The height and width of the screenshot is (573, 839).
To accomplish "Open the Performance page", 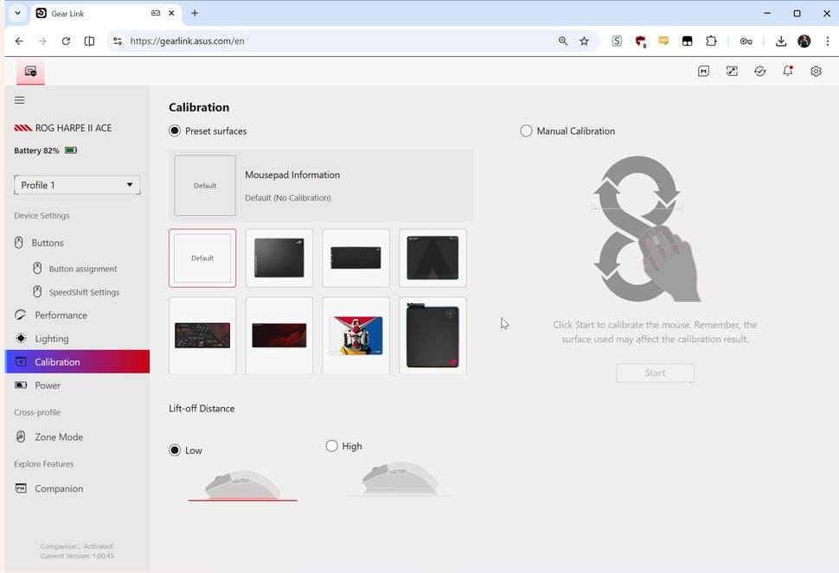I will [61, 315].
